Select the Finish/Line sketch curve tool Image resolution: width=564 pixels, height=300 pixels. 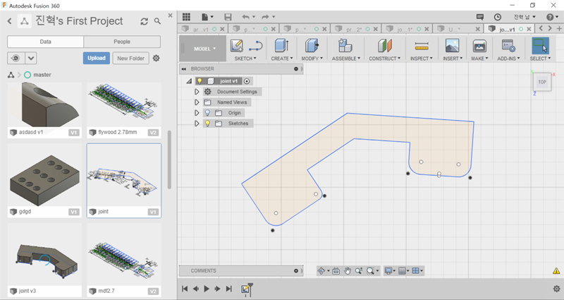tap(256, 46)
